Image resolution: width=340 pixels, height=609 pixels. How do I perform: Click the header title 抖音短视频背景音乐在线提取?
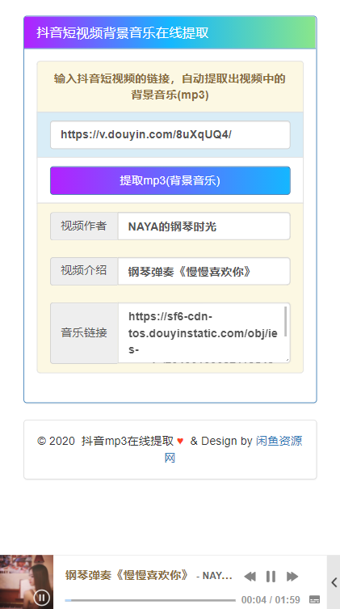(x=123, y=32)
